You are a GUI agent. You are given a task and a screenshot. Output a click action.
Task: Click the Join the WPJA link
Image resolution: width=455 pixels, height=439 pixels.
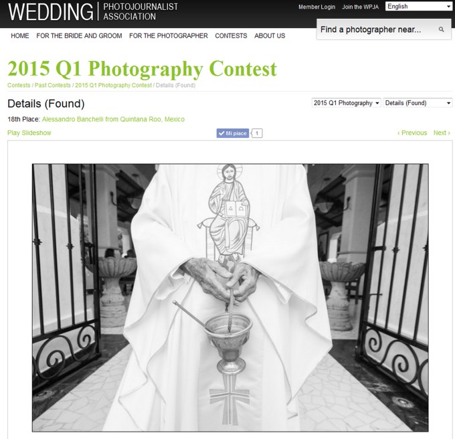click(x=361, y=7)
